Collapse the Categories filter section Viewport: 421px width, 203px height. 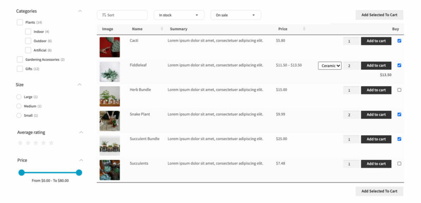80,11
